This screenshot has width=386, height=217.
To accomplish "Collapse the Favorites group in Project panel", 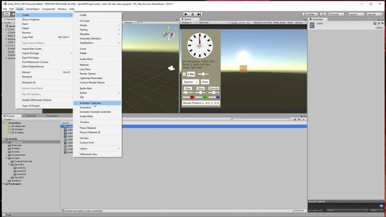I will coord(4,123).
